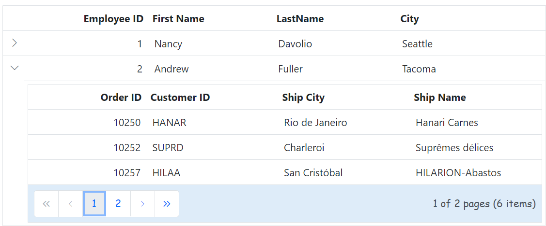The width and height of the screenshot is (546, 226).
Task: Expand the Nancy Davolio row
Action: click(14, 43)
